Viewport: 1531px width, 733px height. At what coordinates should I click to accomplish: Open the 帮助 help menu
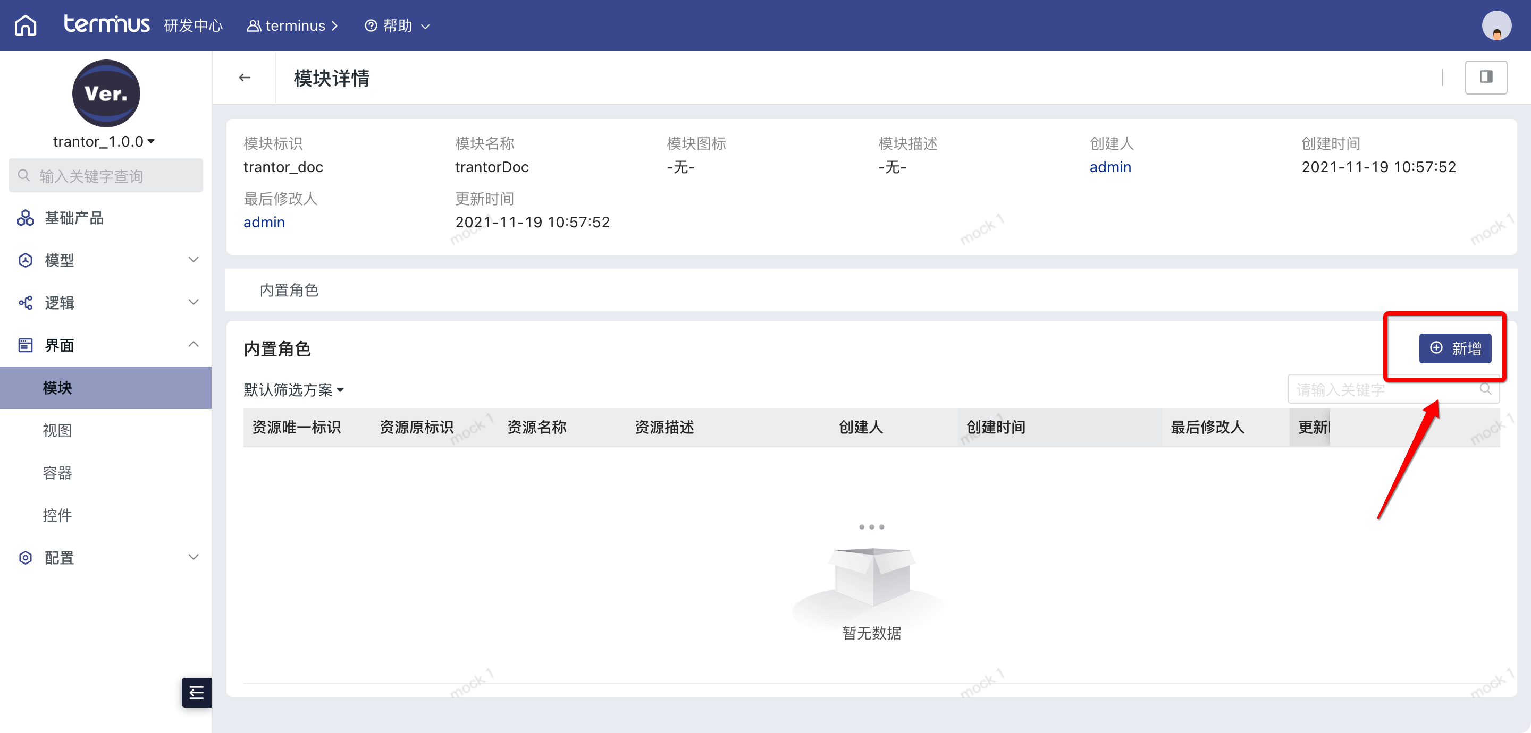[397, 26]
